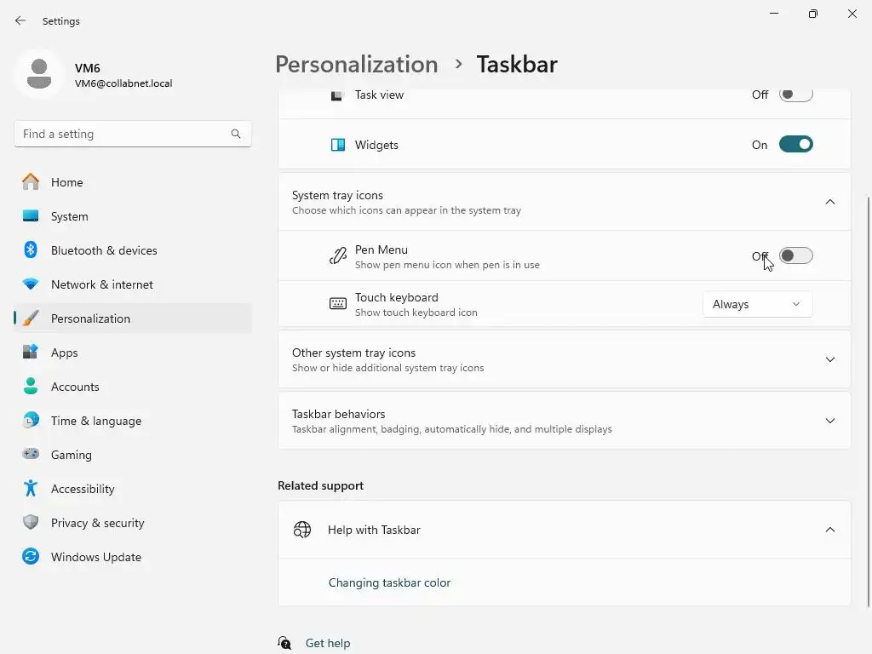Expand the Taskbar behaviors section
872x654 pixels.
(x=829, y=421)
